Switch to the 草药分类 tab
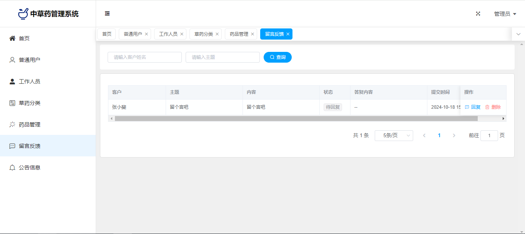Viewport: 525px width, 234px height. pyautogui.click(x=203, y=34)
